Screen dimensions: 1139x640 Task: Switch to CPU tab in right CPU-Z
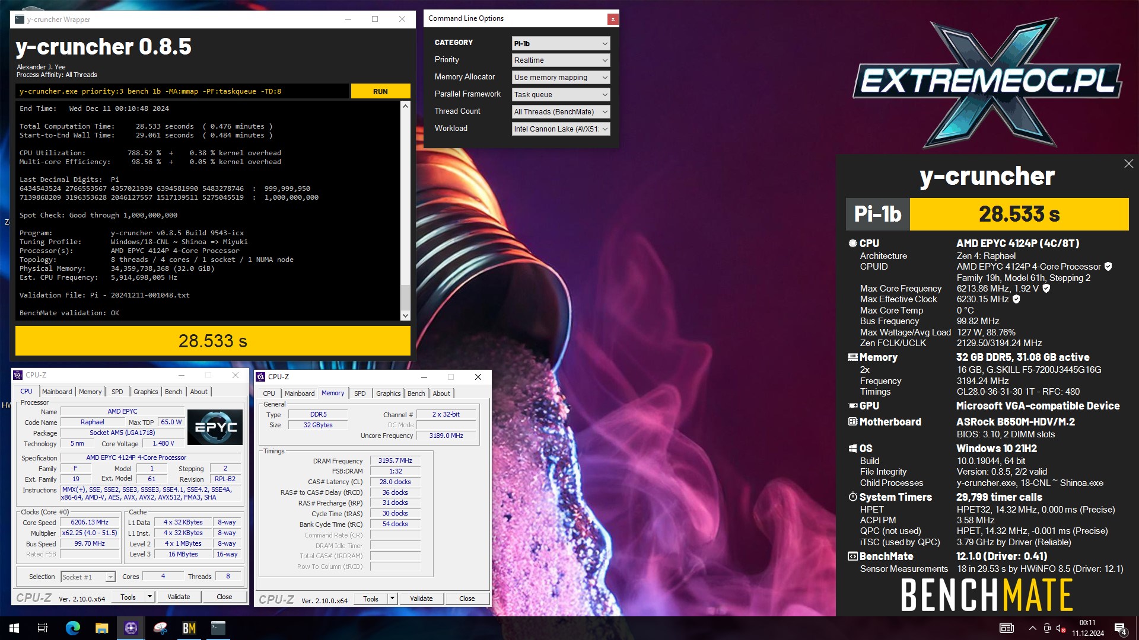(269, 393)
